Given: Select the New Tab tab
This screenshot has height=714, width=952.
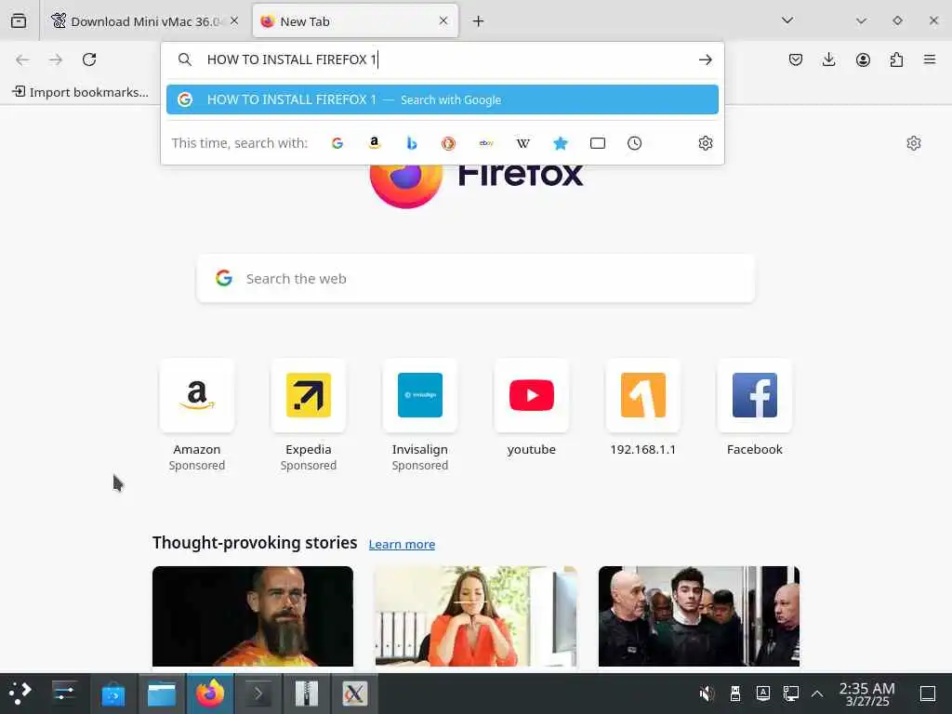Looking at the screenshot, I should click(355, 21).
